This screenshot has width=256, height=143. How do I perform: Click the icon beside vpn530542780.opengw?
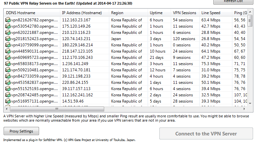pyautogui.click(x=8, y=26)
